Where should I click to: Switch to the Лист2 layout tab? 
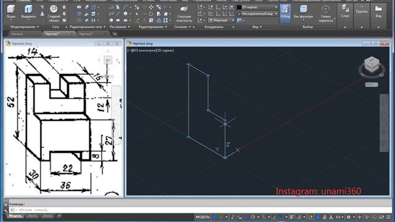click(x=48, y=216)
